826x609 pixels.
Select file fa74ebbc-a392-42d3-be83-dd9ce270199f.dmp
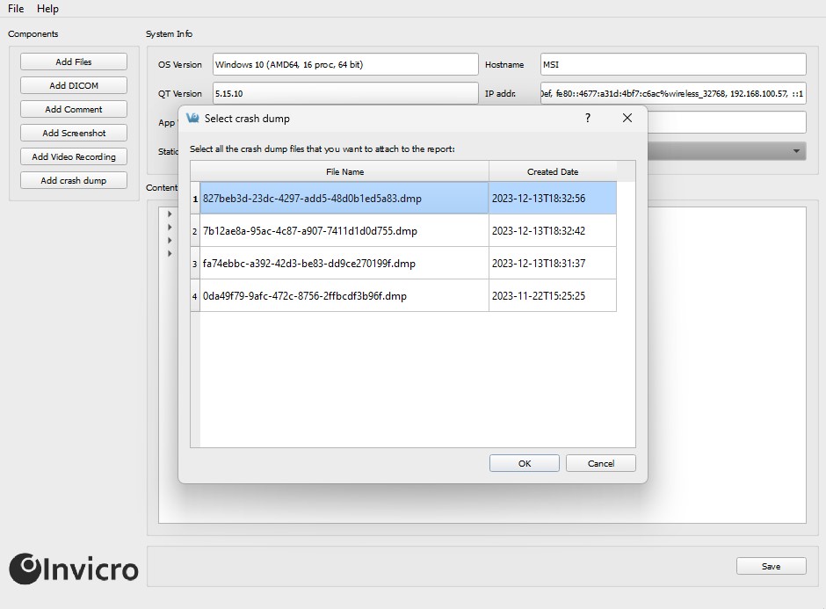tap(344, 264)
